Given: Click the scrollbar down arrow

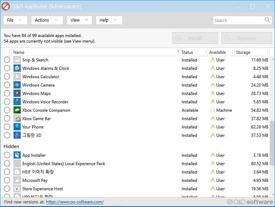Looking at the screenshot, I should (273, 194).
